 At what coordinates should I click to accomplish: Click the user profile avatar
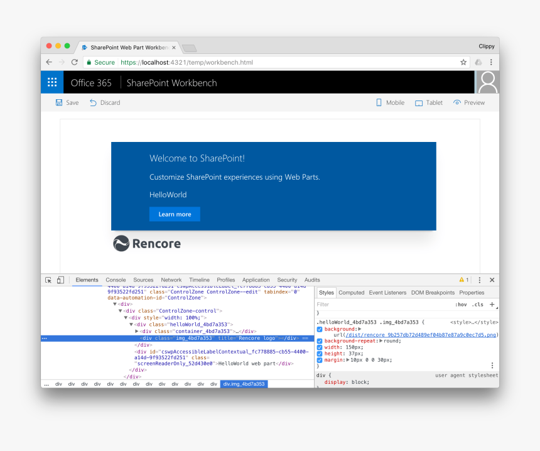coord(488,82)
